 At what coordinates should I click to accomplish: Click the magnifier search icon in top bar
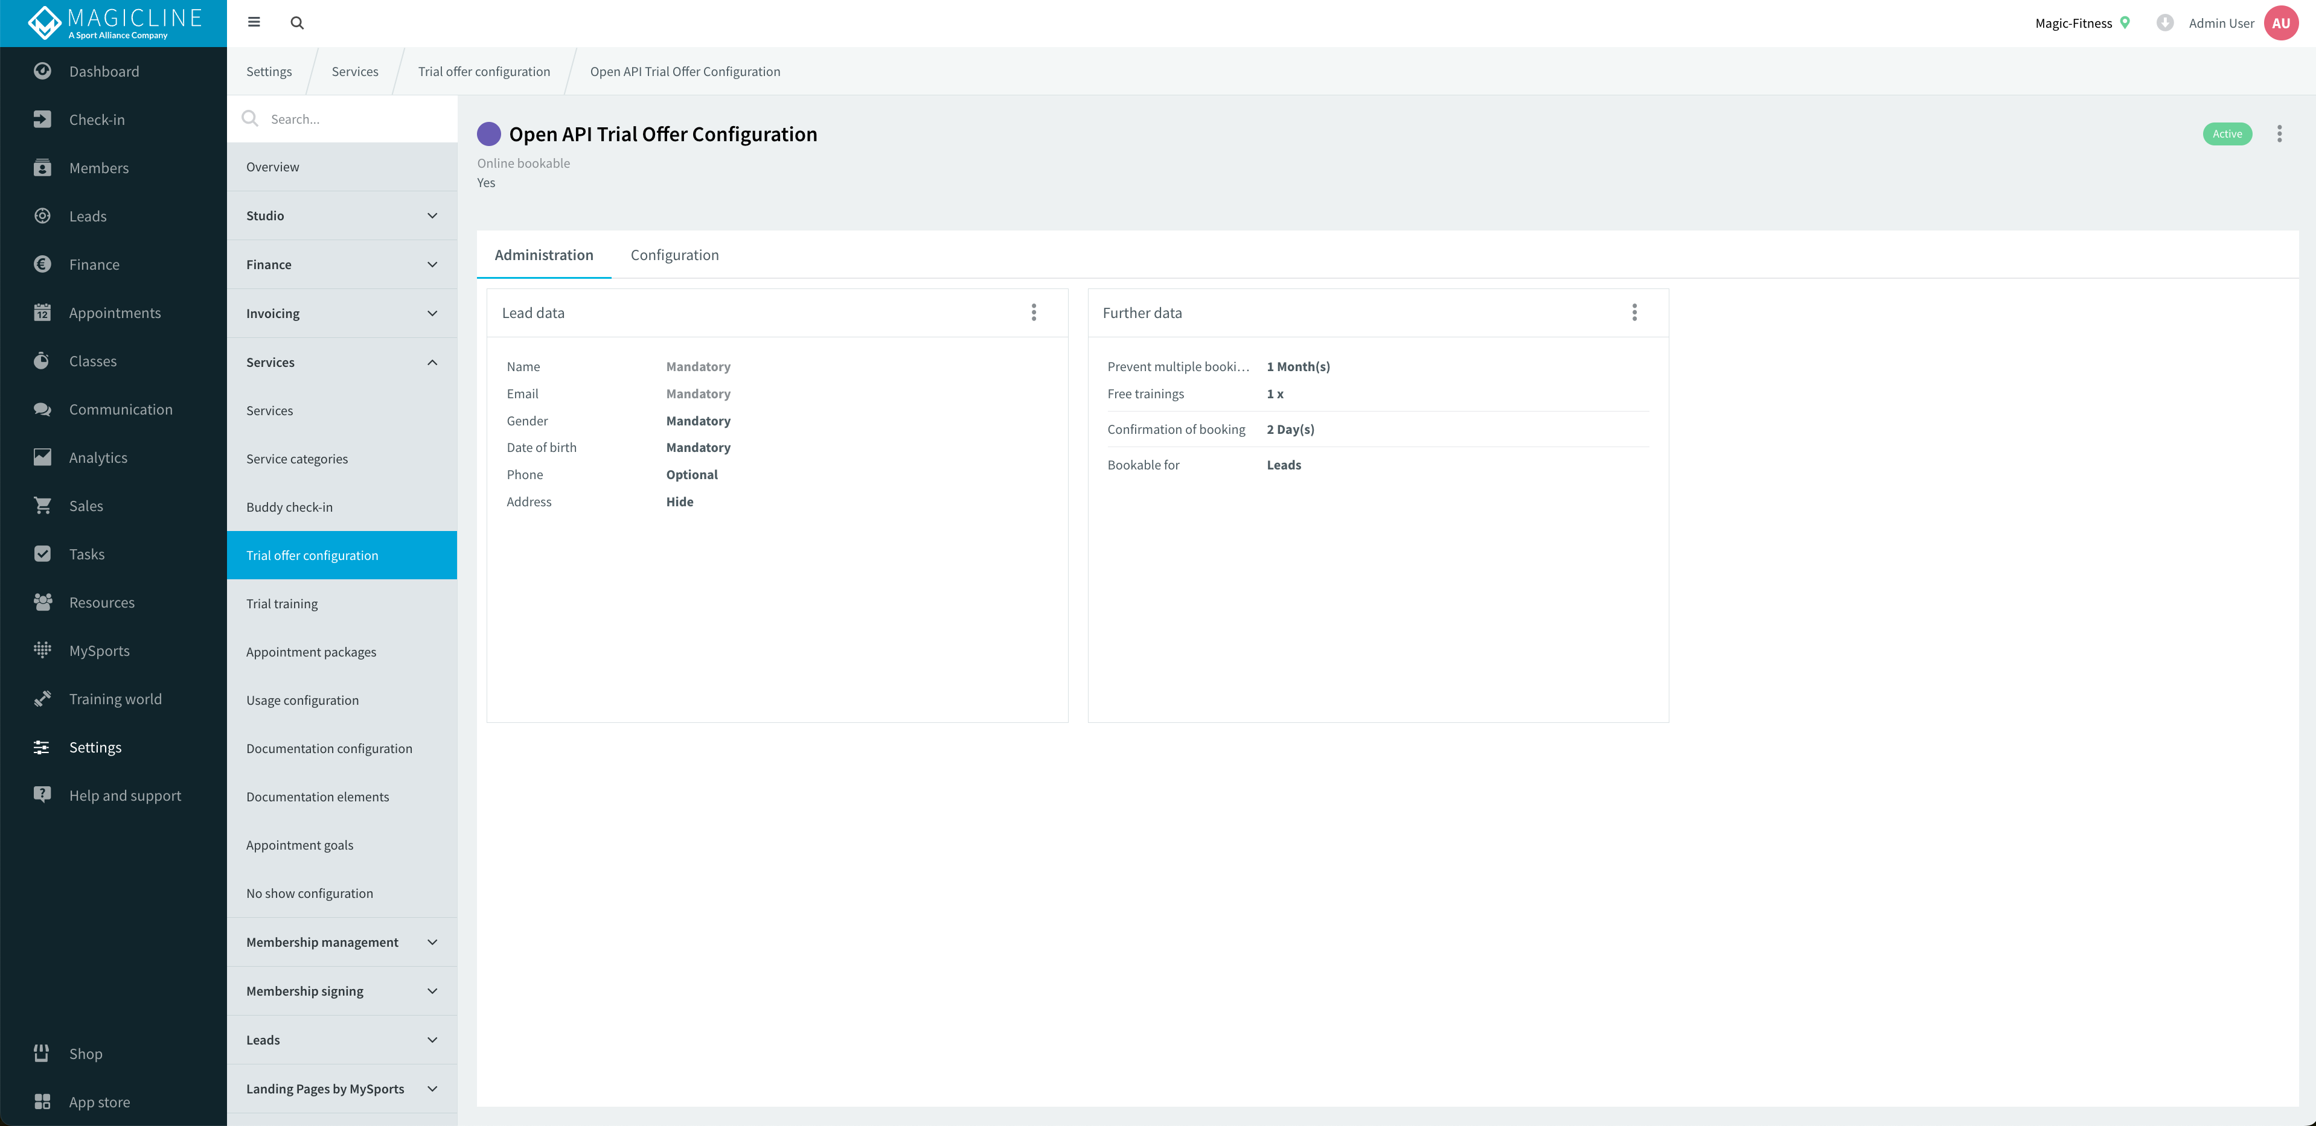click(x=296, y=22)
